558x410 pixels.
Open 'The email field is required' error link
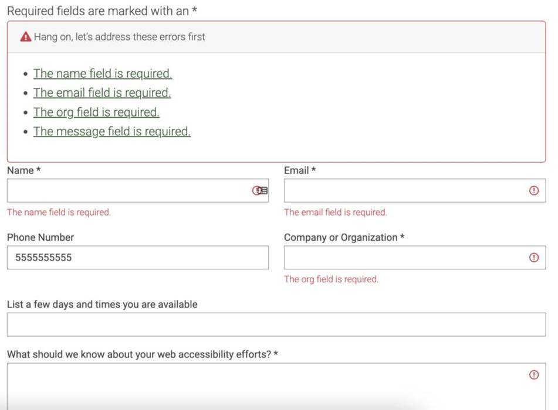click(x=102, y=93)
